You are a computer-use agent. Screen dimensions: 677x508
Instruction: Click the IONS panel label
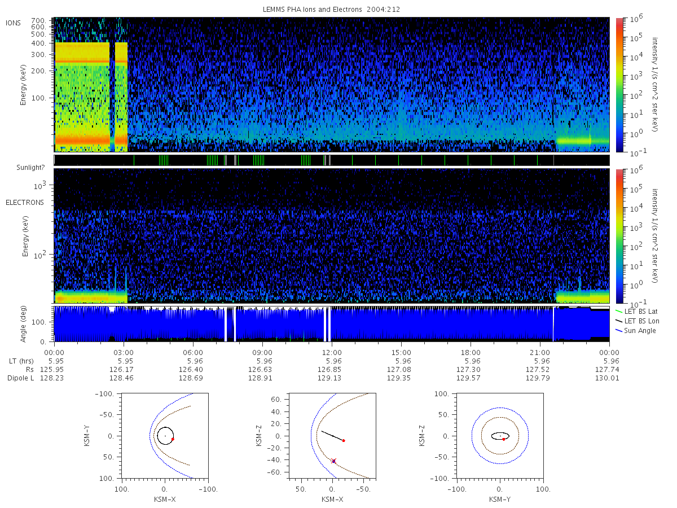pos(13,23)
